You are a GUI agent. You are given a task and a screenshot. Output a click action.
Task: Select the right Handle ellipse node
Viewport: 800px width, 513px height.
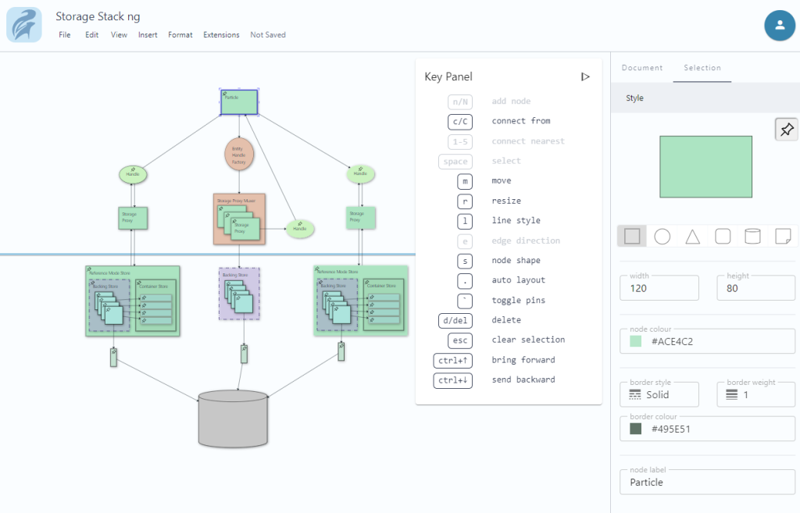pyautogui.click(x=360, y=174)
